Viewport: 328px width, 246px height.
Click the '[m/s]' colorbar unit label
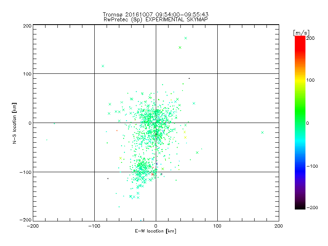301,33
